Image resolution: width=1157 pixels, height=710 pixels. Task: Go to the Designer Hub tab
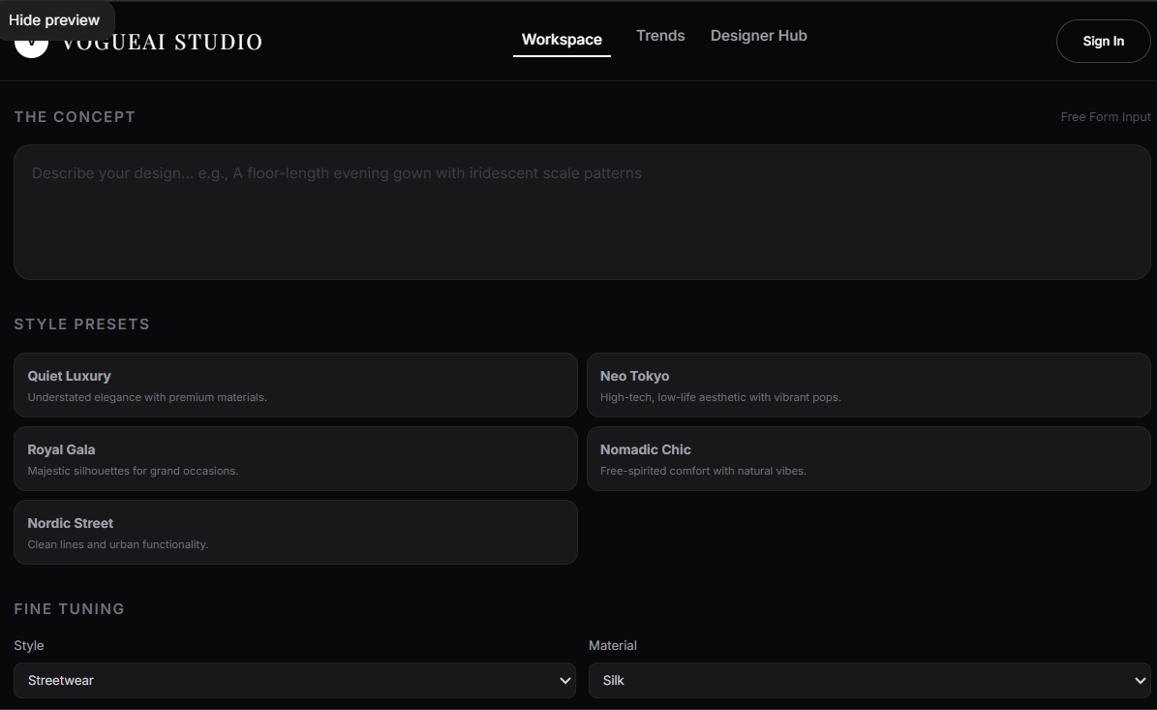[x=758, y=36]
